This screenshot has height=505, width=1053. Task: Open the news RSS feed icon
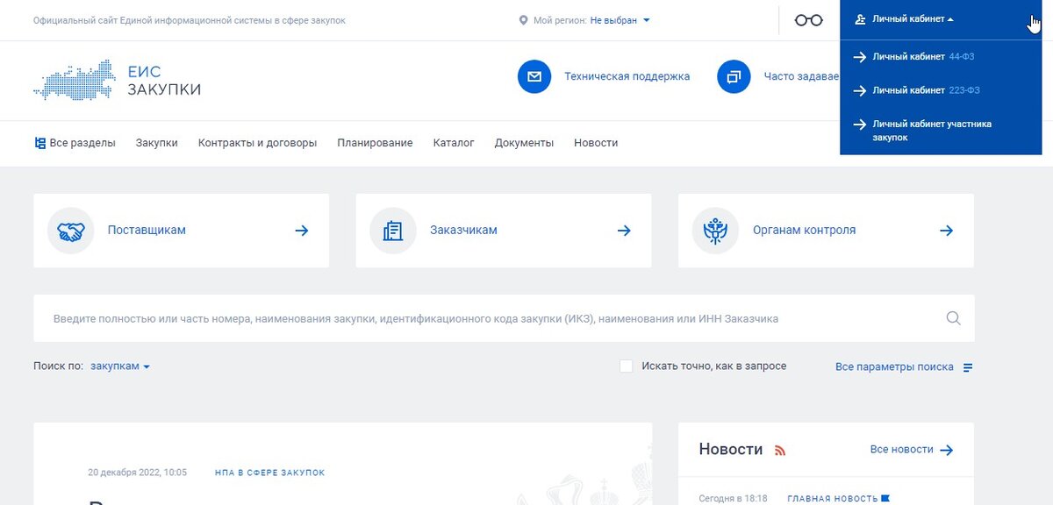pyautogui.click(x=780, y=450)
